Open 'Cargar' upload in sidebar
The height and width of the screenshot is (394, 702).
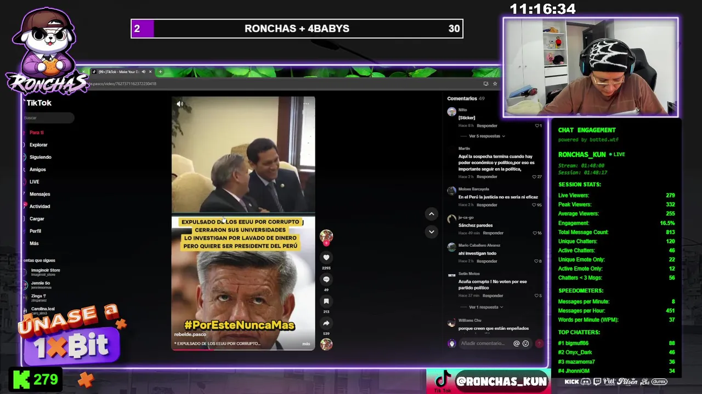coord(37,219)
